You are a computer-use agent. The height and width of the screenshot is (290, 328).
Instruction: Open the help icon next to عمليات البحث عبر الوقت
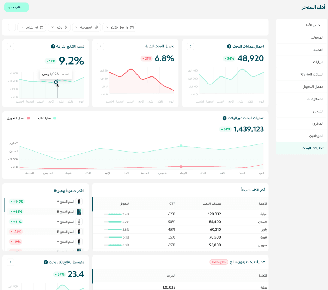click(224, 118)
